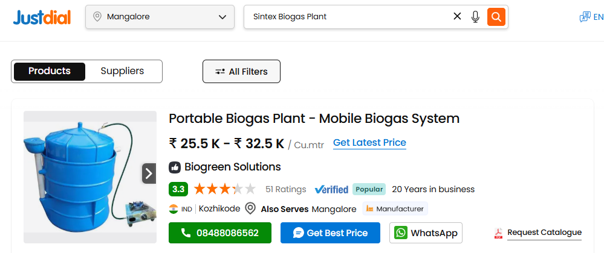
Task: Click the Request Catalogue link
Action: pyautogui.click(x=544, y=233)
